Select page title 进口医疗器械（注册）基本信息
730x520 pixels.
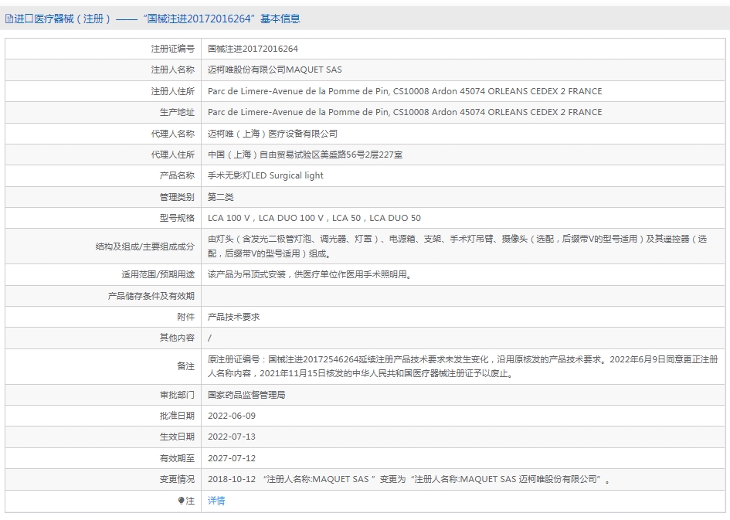click(x=157, y=19)
